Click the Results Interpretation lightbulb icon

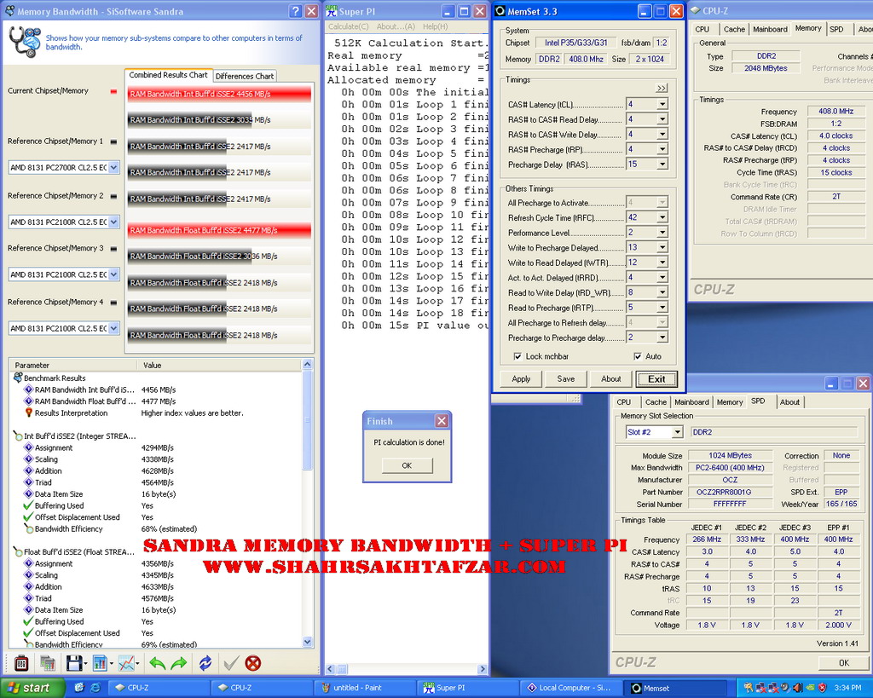[x=29, y=412]
